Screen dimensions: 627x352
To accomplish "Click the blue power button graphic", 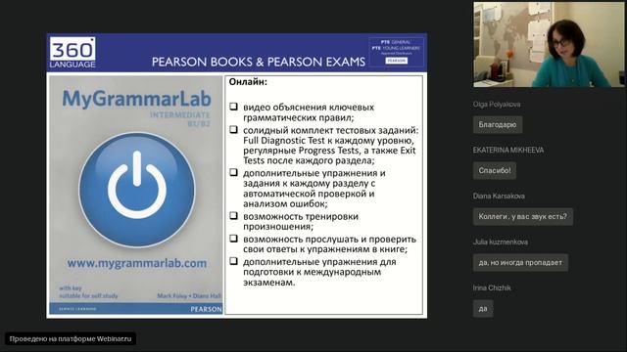I will (x=137, y=190).
